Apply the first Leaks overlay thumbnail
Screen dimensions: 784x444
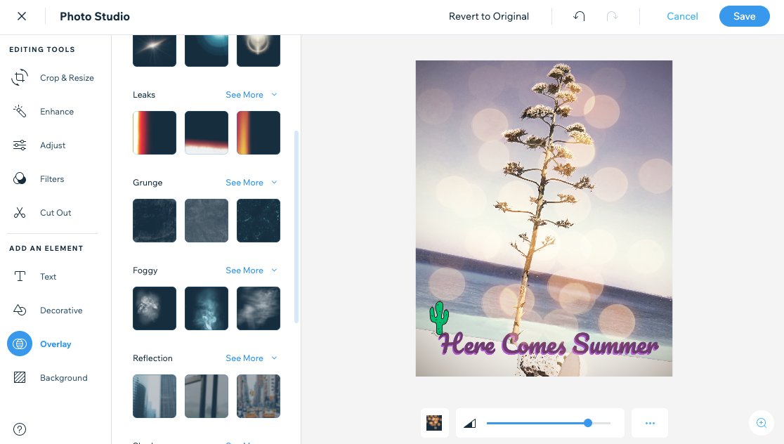coord(155,133)
